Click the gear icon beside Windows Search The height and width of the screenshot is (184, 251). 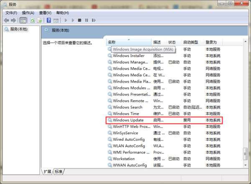tap(110, 107)
